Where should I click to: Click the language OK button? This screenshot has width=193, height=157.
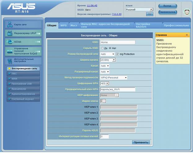[150, 14]
